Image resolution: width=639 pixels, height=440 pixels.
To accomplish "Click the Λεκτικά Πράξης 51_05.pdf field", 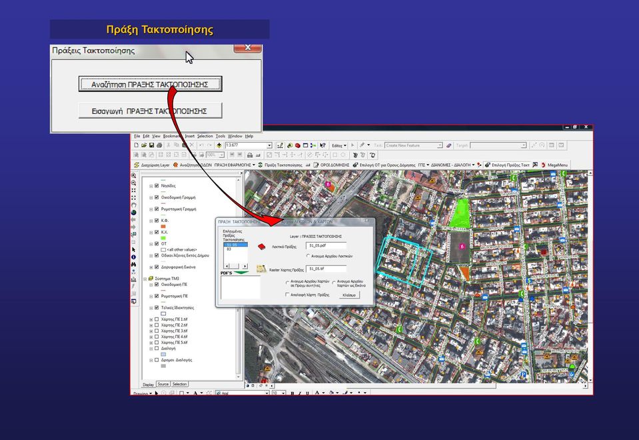I will [326, 246].
